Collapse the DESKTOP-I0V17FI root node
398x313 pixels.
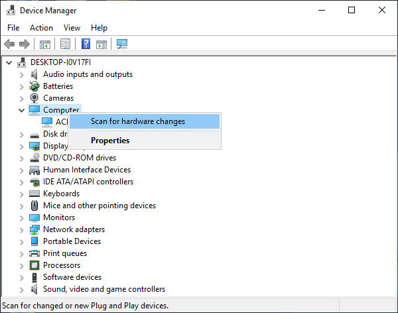[9, 62]
